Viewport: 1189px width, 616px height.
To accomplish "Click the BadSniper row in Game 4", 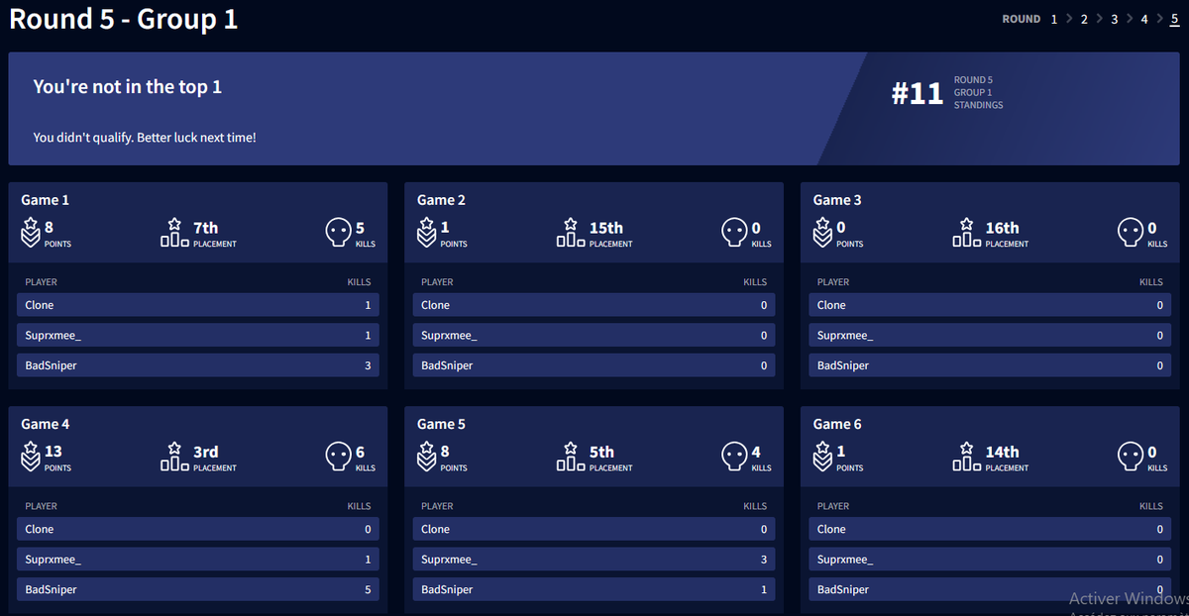I will click(x=198, y=589).
